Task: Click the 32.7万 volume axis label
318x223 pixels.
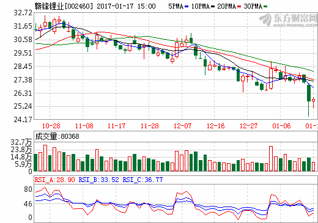Action: (21, 142)
